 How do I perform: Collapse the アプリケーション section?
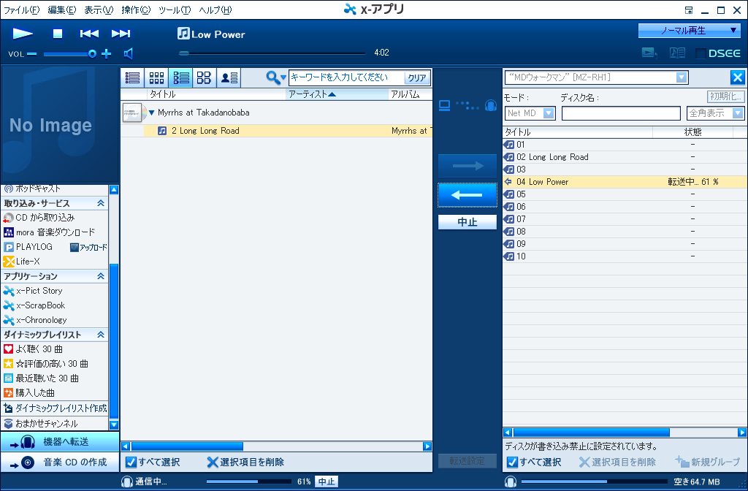coord(101,276)
